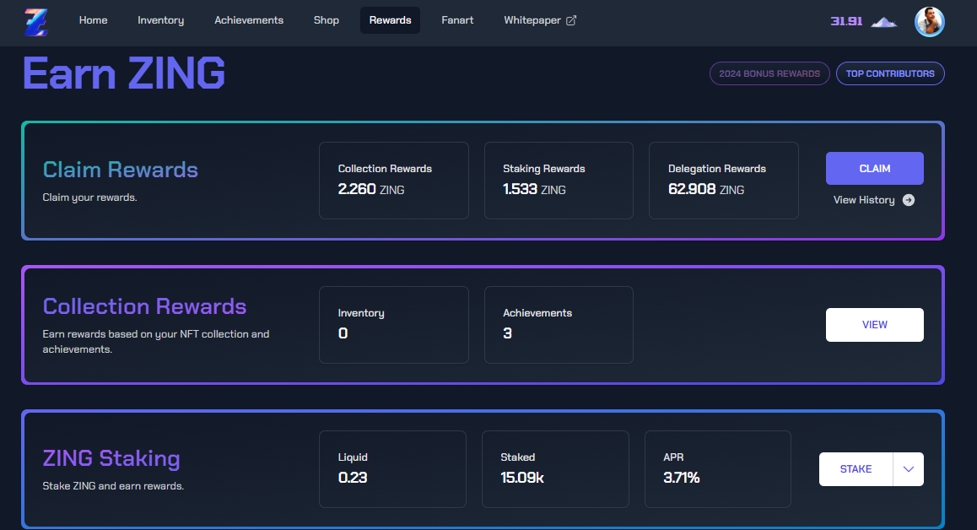Open the user profile avatar
977x530 pixels.
[x=929, y=22]
